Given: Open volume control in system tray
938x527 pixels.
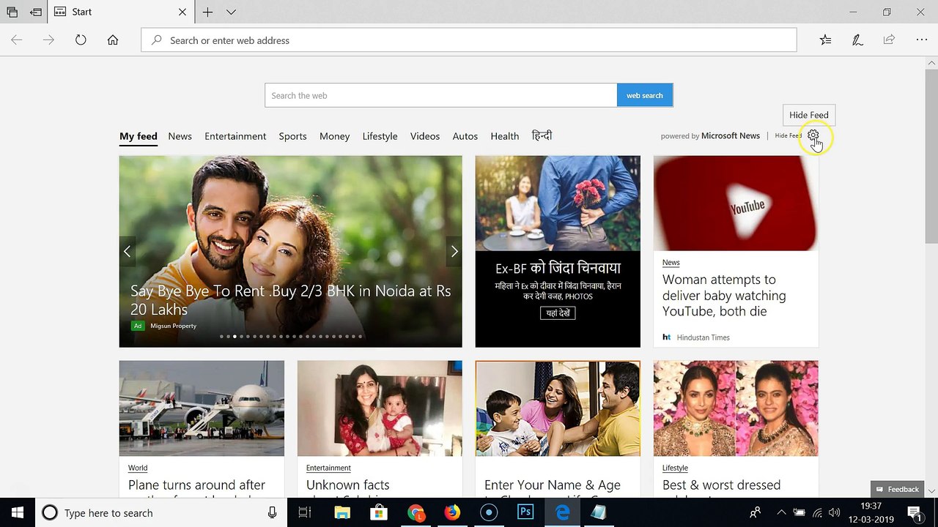Looking at the screenshot, I should tap(836, 512).
